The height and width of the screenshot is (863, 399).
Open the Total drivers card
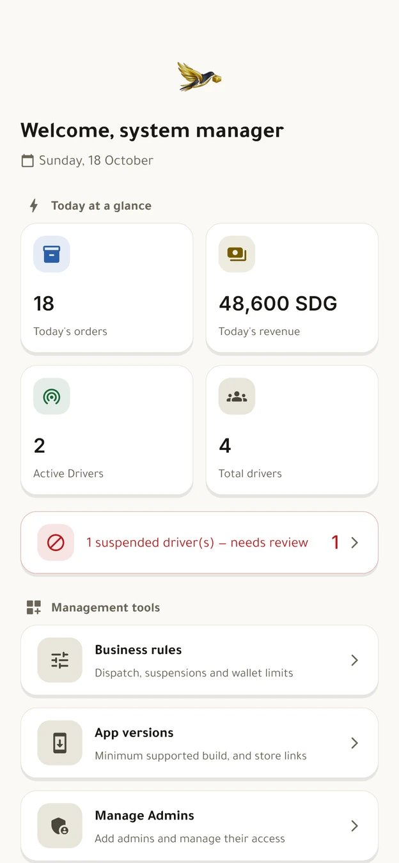(292, 430)
